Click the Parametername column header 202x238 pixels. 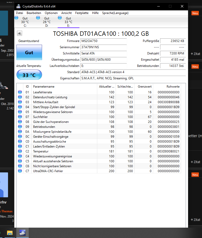[64, 87]
